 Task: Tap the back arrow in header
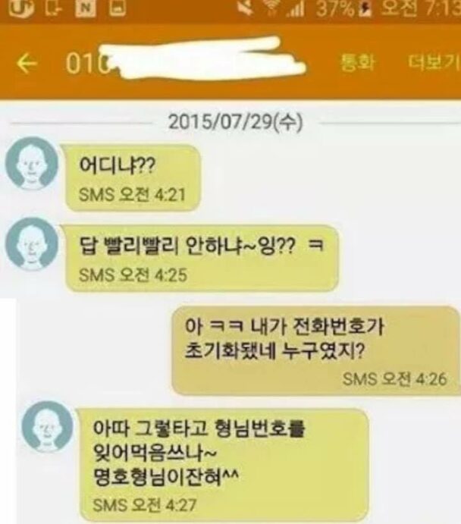[x=27, y=63]
